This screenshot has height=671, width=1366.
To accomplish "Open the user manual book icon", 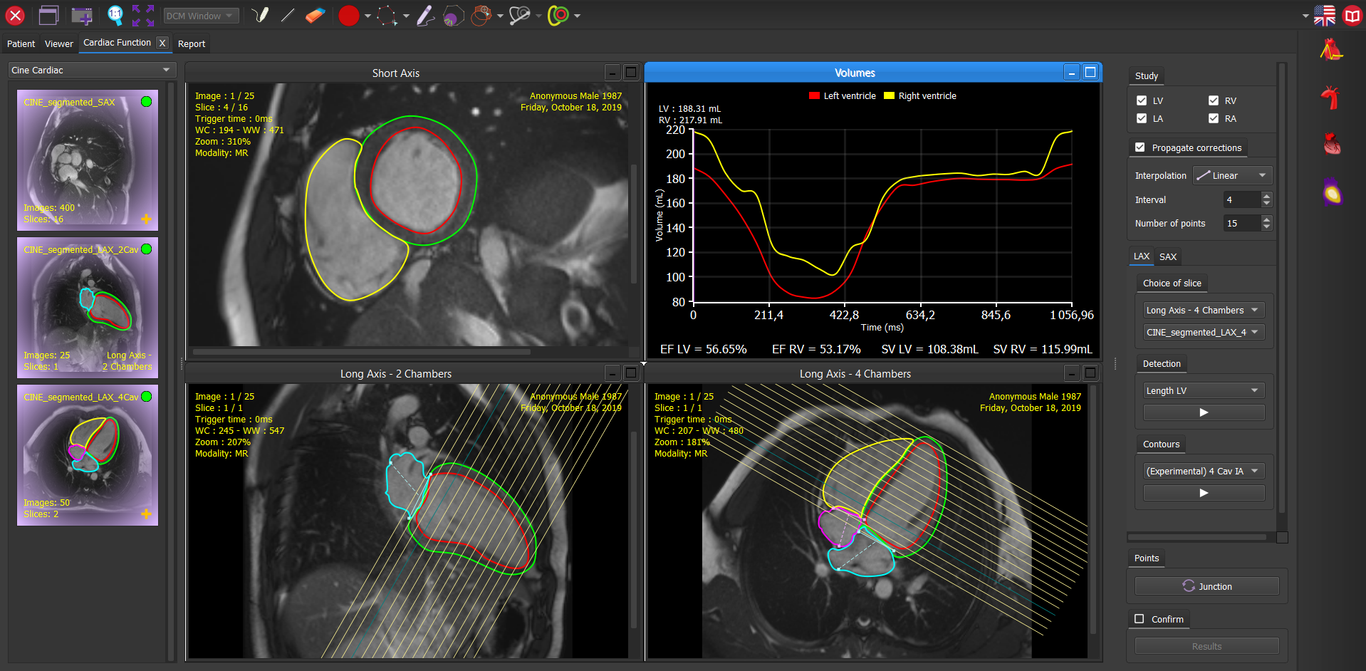I will click(x=1351, y=15).
